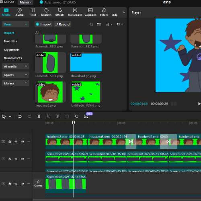Select Favorites in the sidebar
This screenshot has height=201, width=201.
(10, 41)
